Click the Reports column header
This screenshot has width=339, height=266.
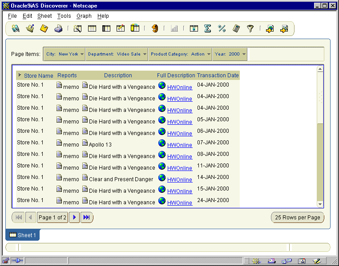[x=67, y=75]
